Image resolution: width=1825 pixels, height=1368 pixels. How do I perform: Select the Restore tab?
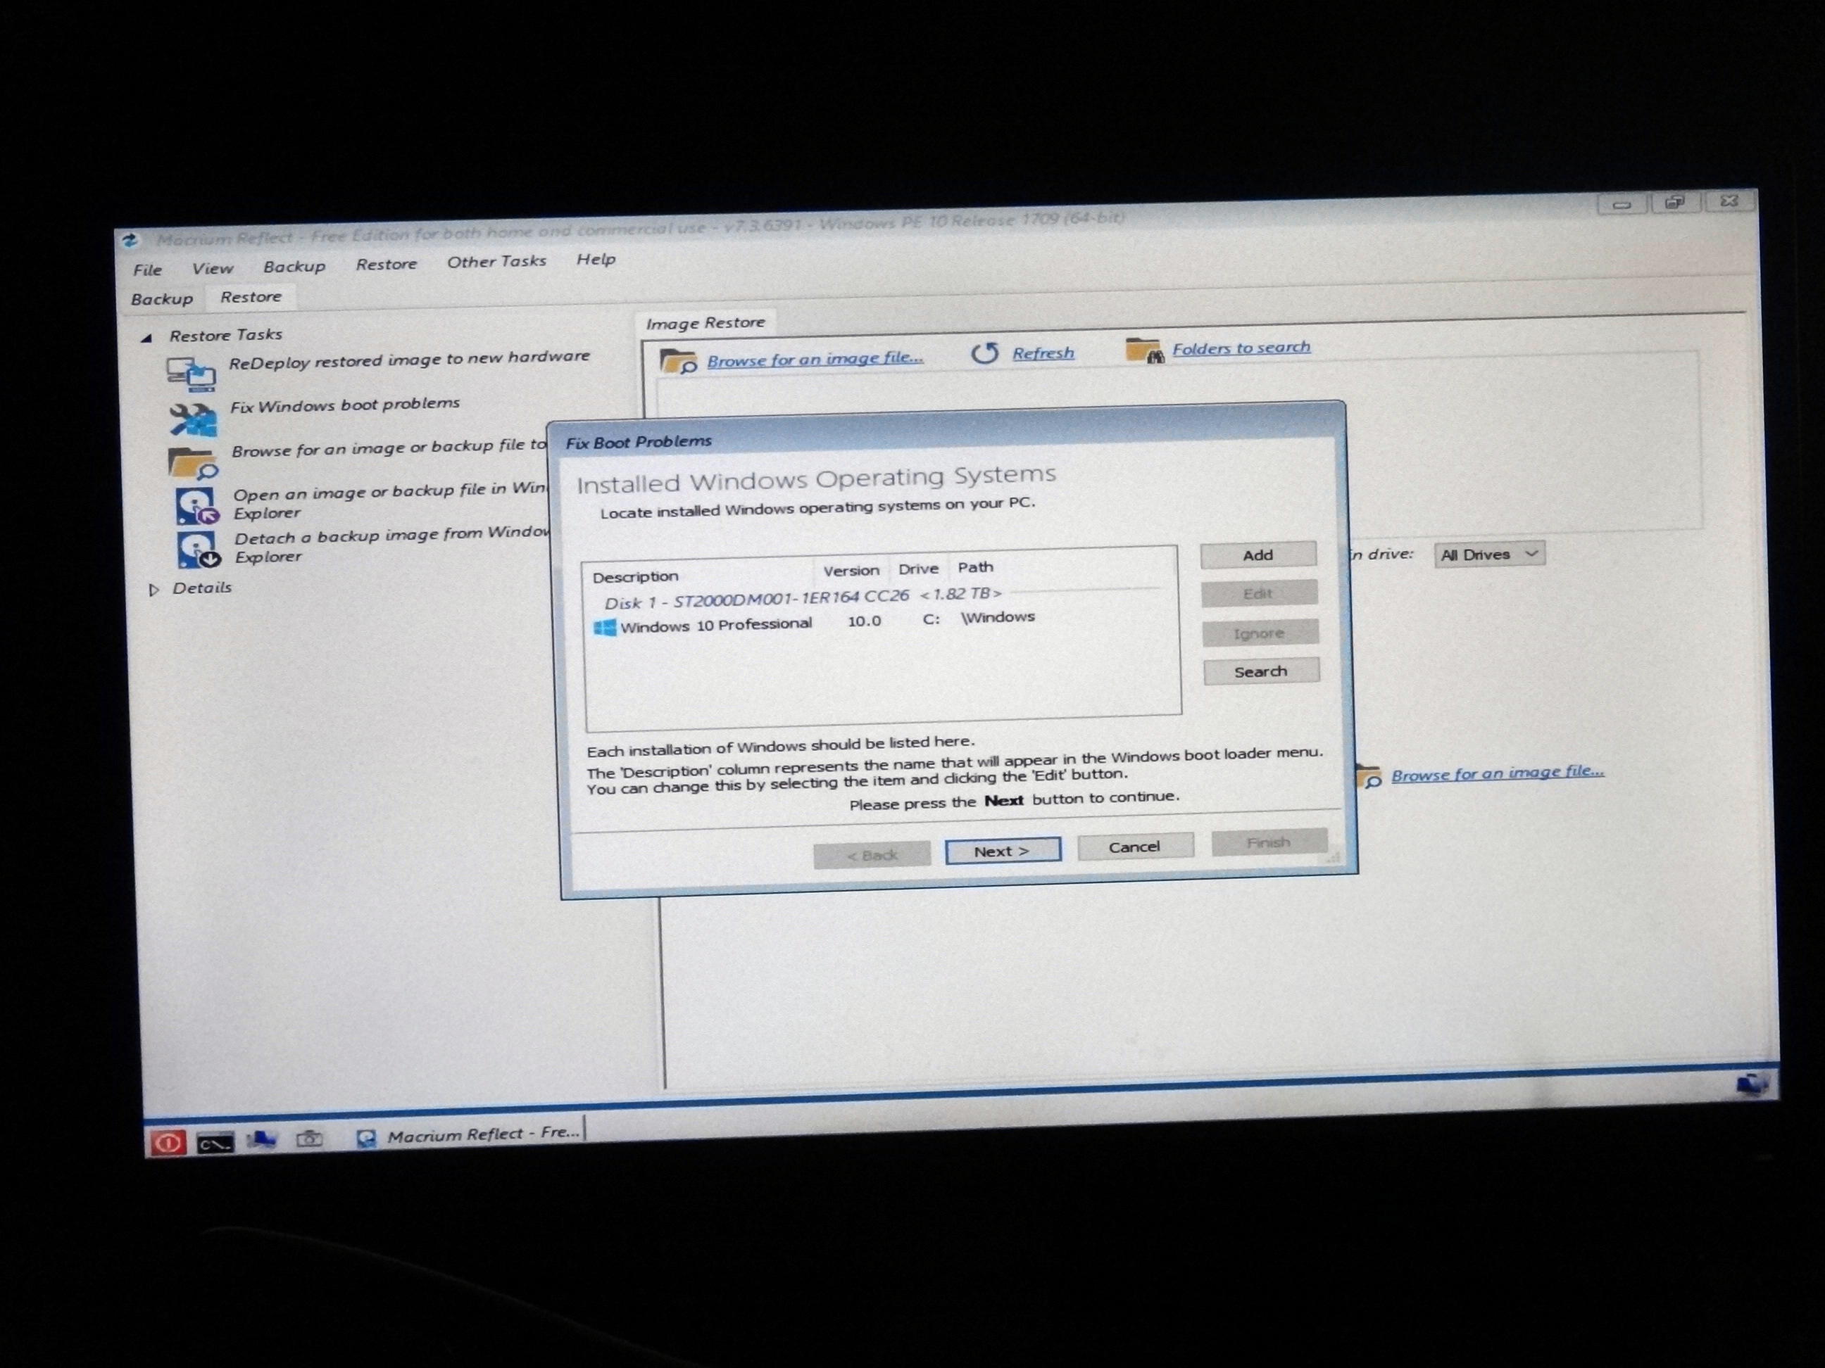point(251,297)
